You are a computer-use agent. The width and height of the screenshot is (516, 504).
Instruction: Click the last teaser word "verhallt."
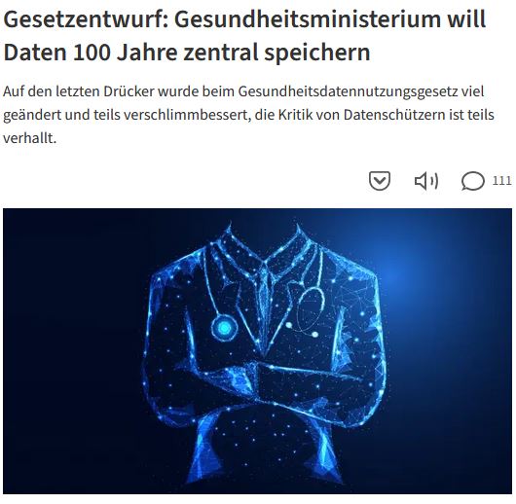[x=30, y=138]
